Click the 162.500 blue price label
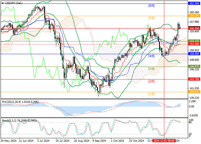The height and width of the screenshot is (144, 201). [x=194, y=3]
